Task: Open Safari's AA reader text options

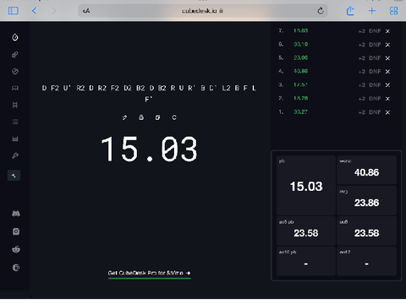Action: (86, 11)
